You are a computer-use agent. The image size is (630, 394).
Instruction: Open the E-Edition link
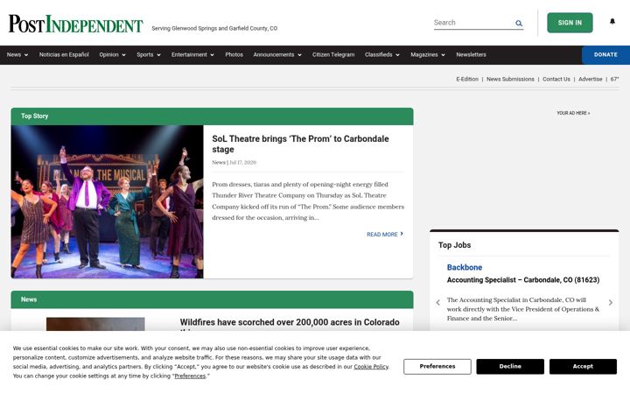pos(467,79)
